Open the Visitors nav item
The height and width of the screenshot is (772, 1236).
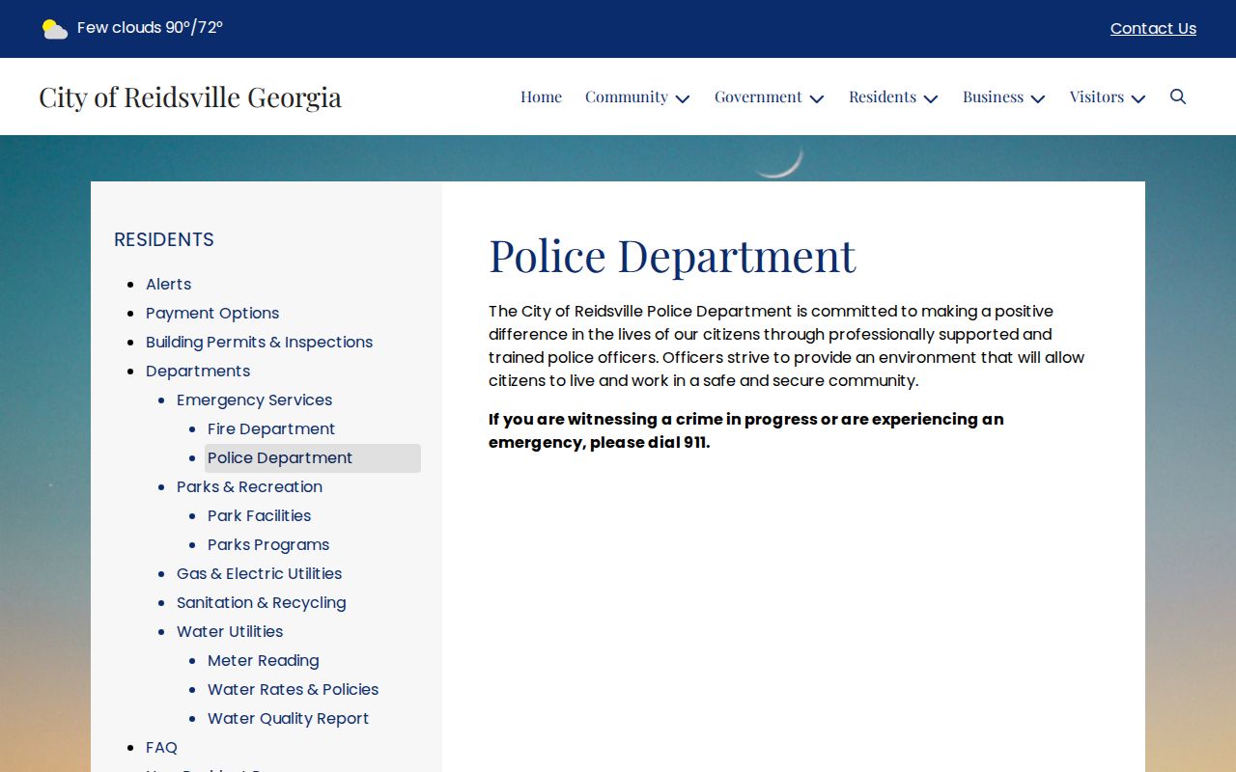pyautogui.click(x=1097, y=96)
